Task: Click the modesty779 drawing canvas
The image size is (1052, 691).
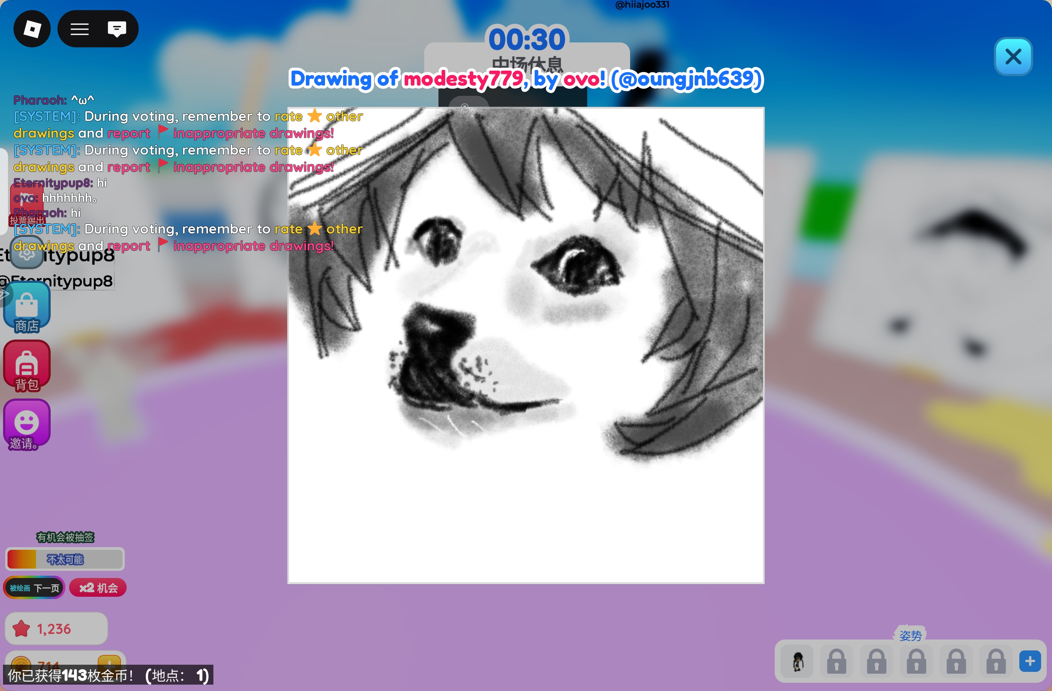Action: [526, 345]
